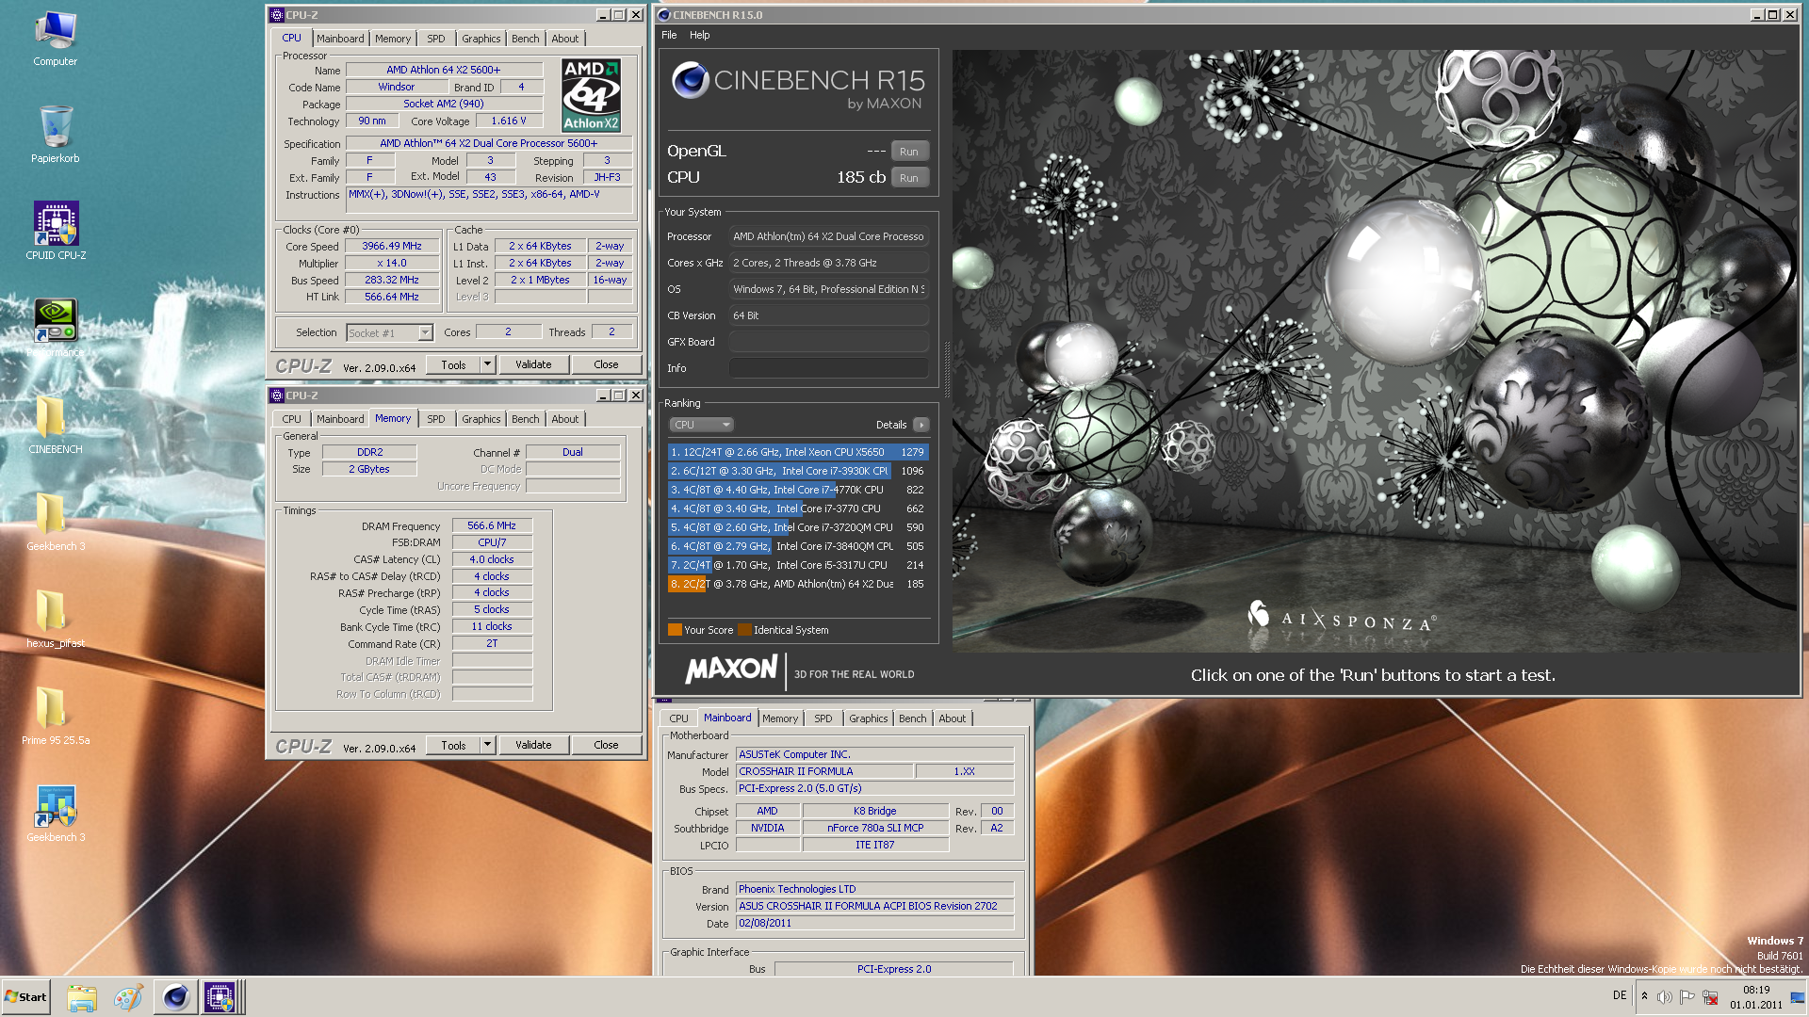Image resolution: width=1809 pixels, height=1017 pixels.
Task: Open the Socket #1 selection dropdown
Action: click(389, 333)
